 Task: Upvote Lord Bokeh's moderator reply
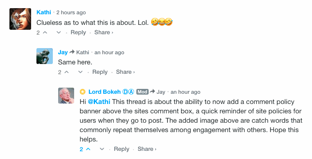click(88, 149)
